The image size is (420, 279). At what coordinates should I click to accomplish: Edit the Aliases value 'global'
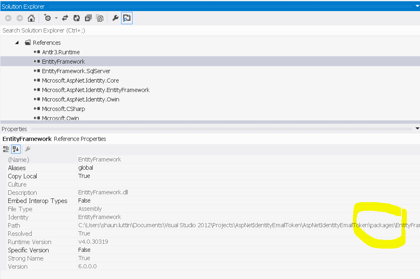click(x=86, y=168)
